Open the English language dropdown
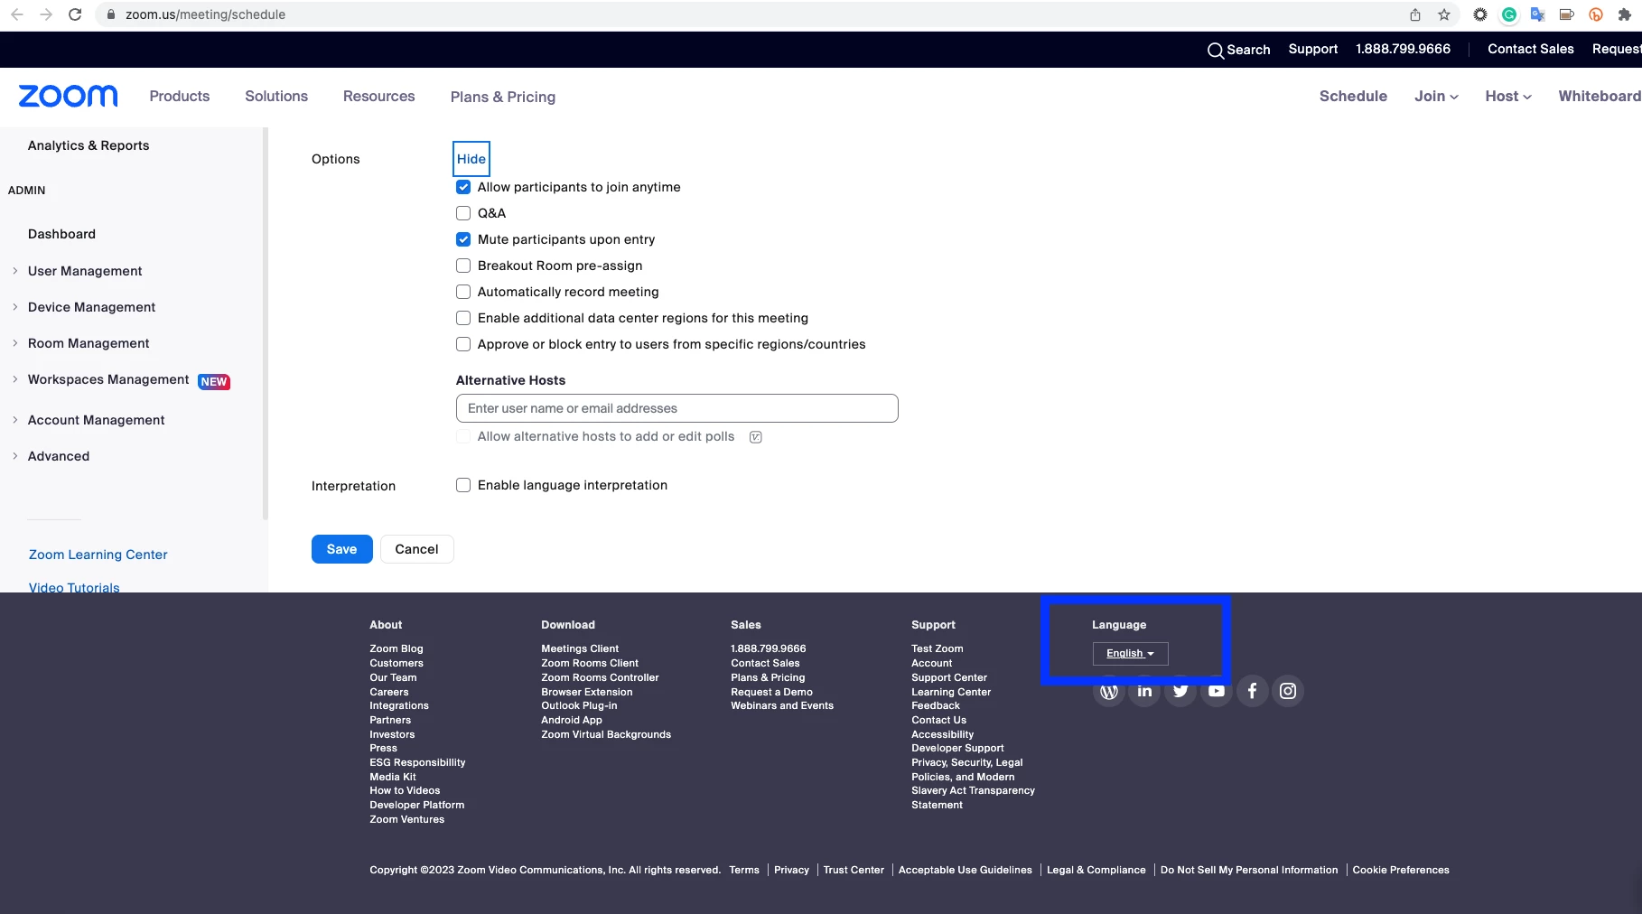The height and width of the screenshot is (914, 1642). [x=1130, y=653]
